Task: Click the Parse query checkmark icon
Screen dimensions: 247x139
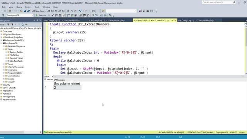Action: point(52,15)
